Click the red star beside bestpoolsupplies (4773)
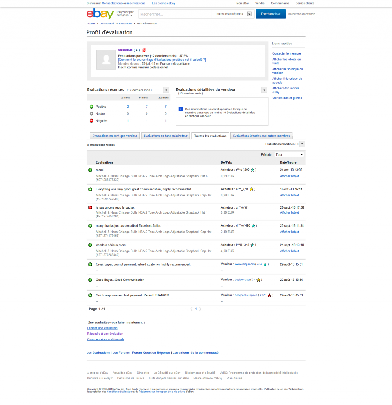Viewport: 392px width, 405px height. (x=269, y=295)
